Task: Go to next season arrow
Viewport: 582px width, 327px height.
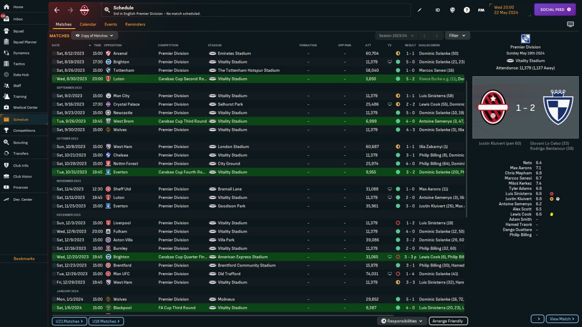Action: pos(437,35)
